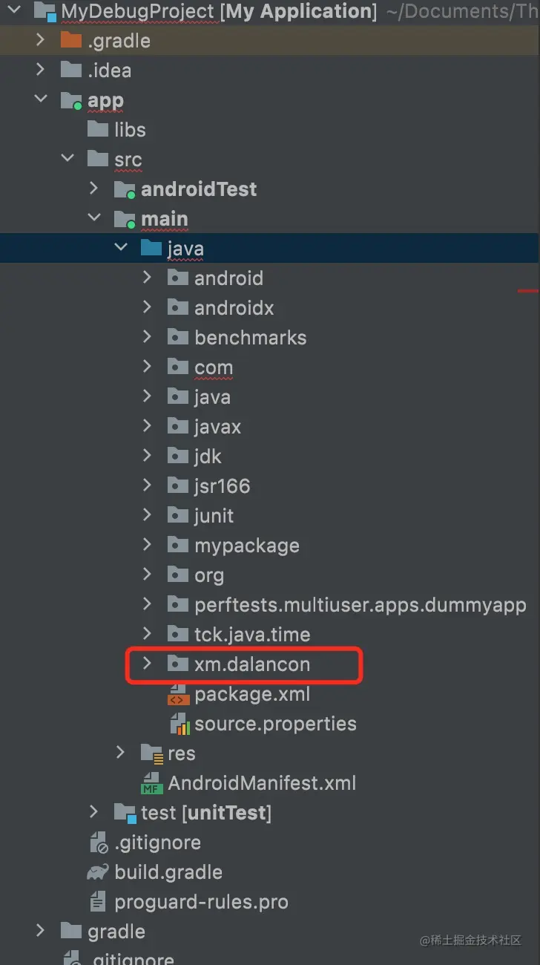This screenshot has height=965, width=540.
Task: Expand the test [unitTest] folder
Action: (x=93, y=812)
